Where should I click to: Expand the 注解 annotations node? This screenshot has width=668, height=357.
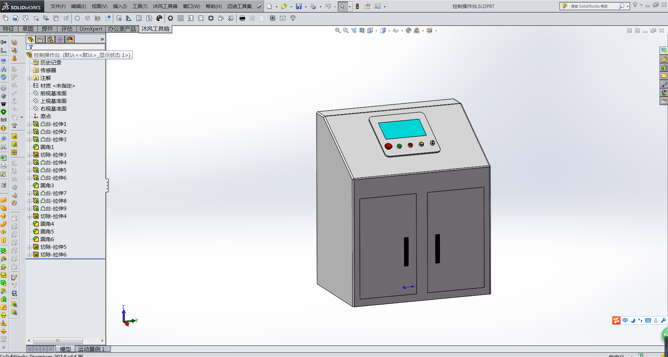[x=30, y=78]
